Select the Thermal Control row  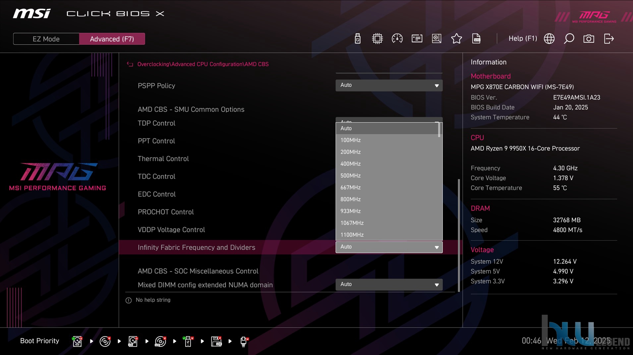[163, 159]
